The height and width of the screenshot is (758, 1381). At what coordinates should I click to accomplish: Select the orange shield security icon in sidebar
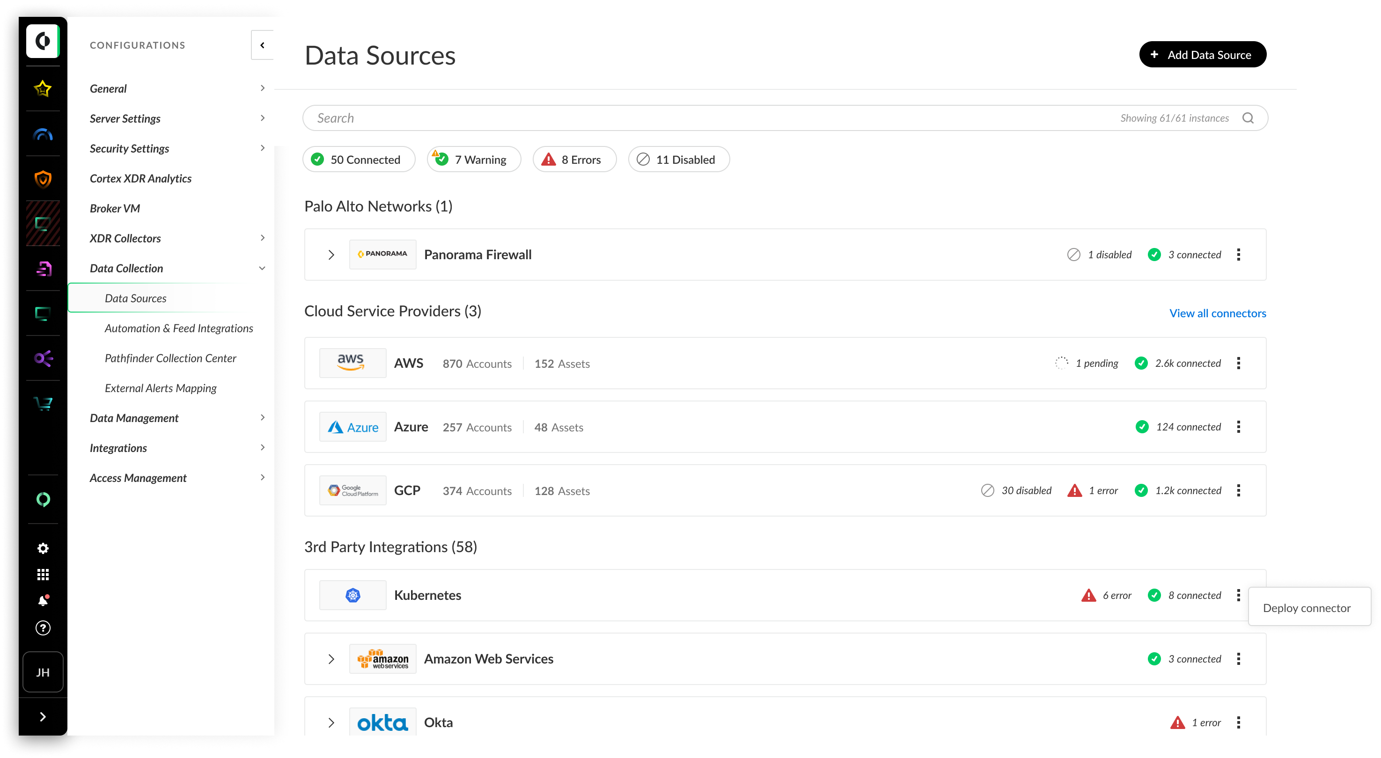[x=43, y=179]
